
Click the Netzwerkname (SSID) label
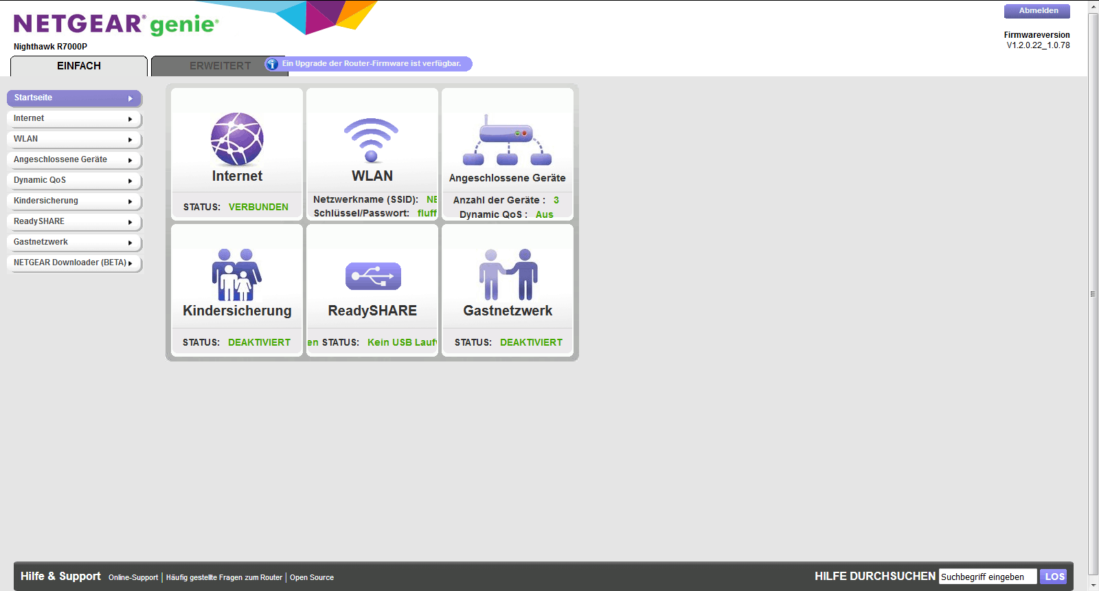365,199
